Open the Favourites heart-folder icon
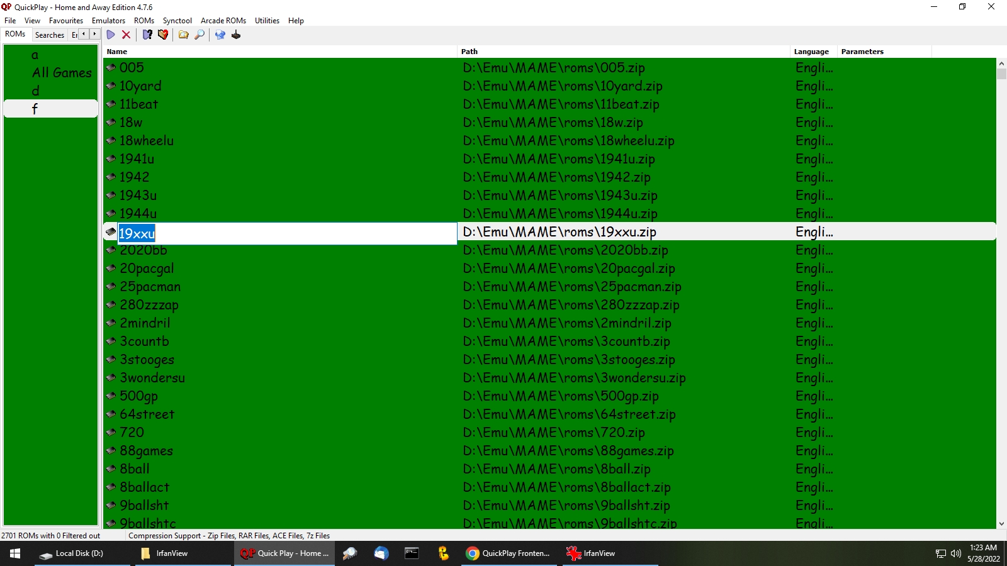Image resolution: width=1007 pixels, height=566 pixels. (163, 35)
